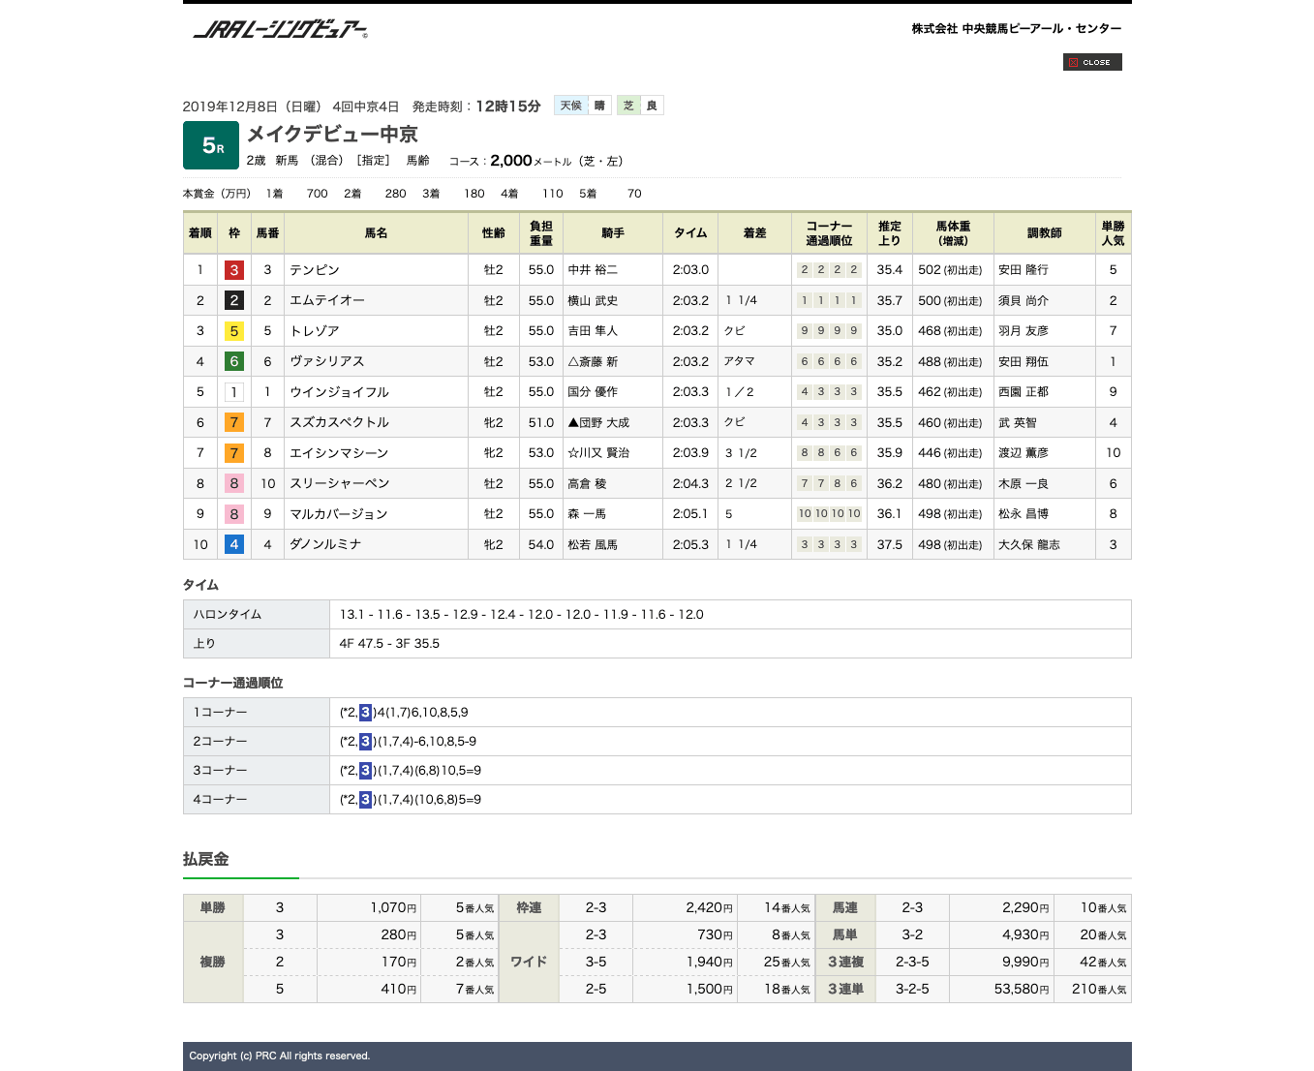Click the highlighted 3 in 1コーナー row
This screenshot has height=1071, width=1314.
click(x=365, y=713)
